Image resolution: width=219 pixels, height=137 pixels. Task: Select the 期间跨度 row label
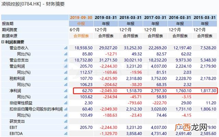pos(10,30)
